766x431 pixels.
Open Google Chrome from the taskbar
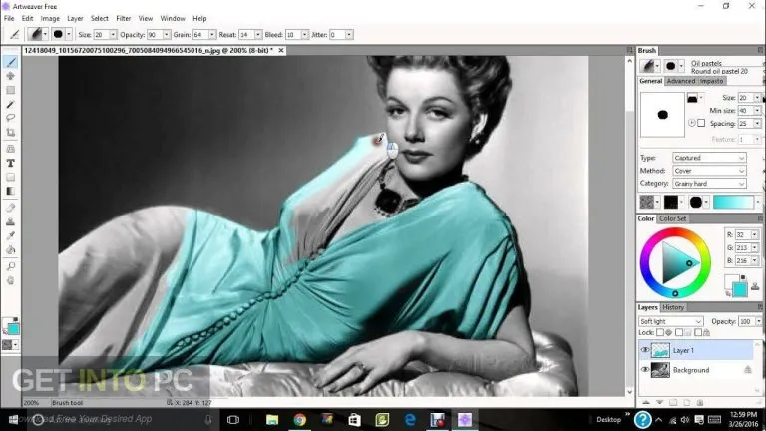click(300, 419)
